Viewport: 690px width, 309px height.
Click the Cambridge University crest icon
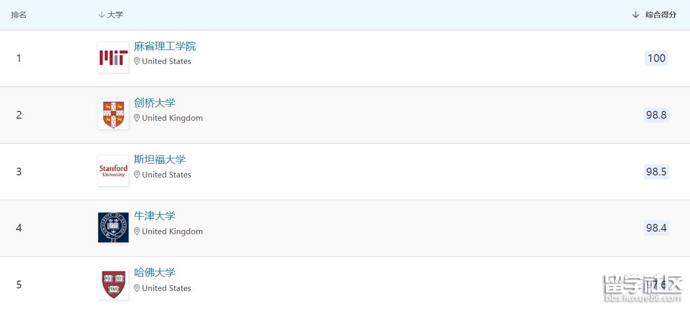pos(113,114)
